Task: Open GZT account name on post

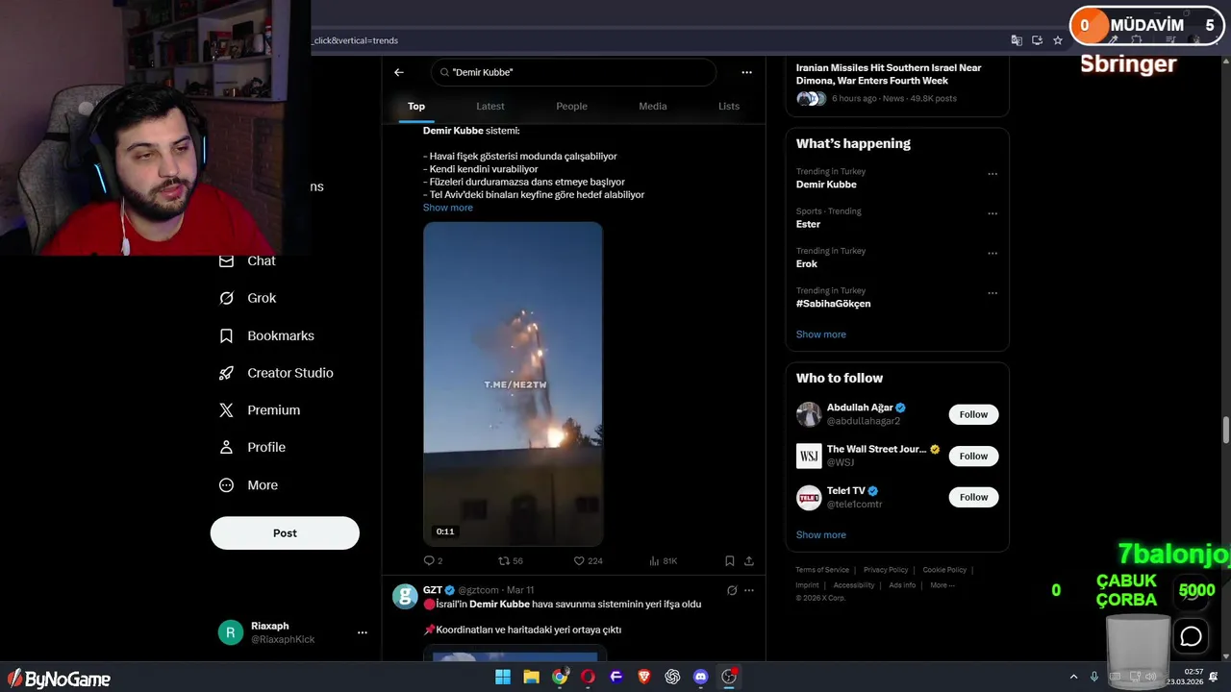Action: click(x=433, y=590)
